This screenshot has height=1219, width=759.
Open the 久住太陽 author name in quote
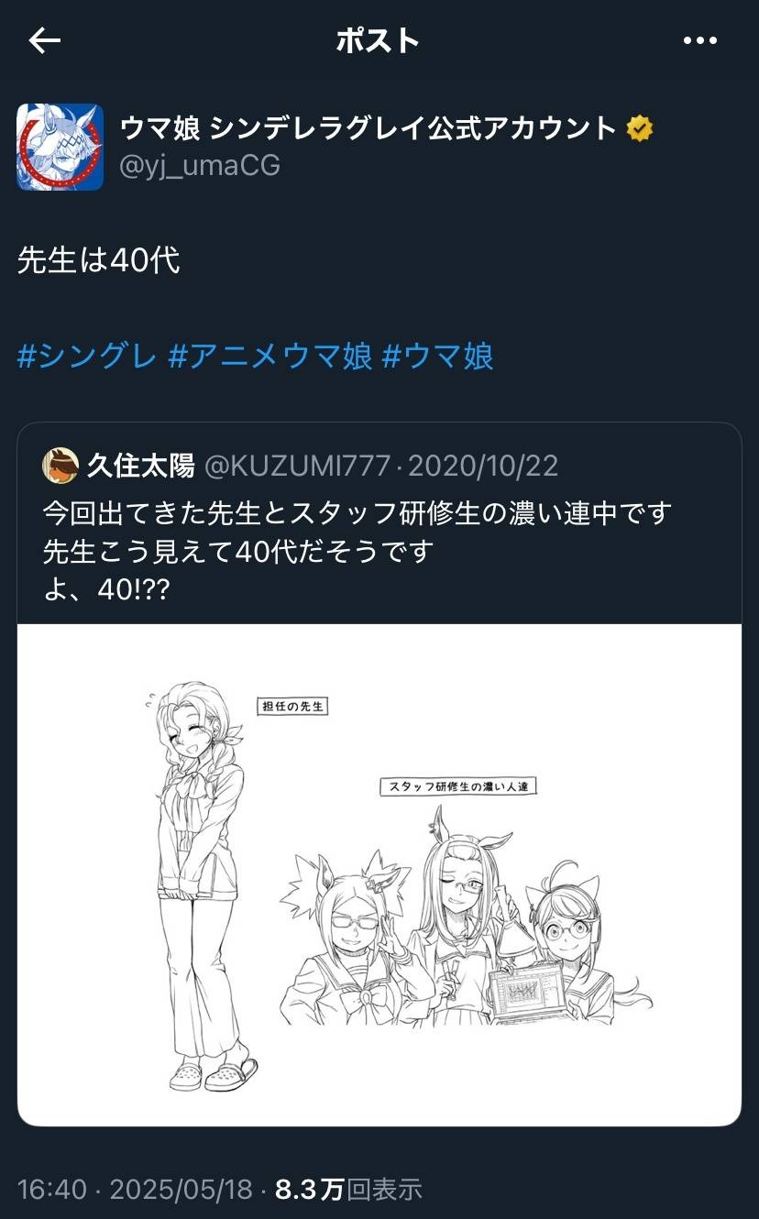pos(140,466)
